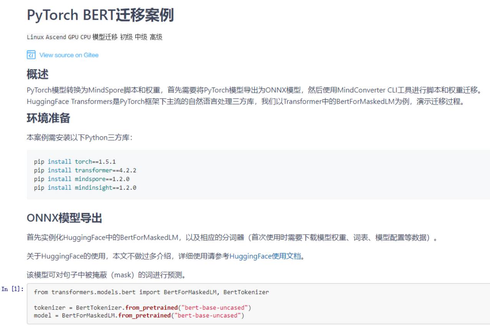Screen dimensions: 490x335
Task: Click the "pip install mindspore==1.2.0" line
Action: coord(81,179)
